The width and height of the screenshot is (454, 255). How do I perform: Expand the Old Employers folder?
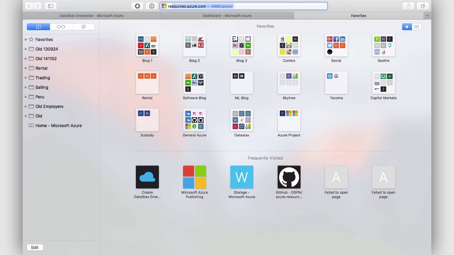click(26, 106)
